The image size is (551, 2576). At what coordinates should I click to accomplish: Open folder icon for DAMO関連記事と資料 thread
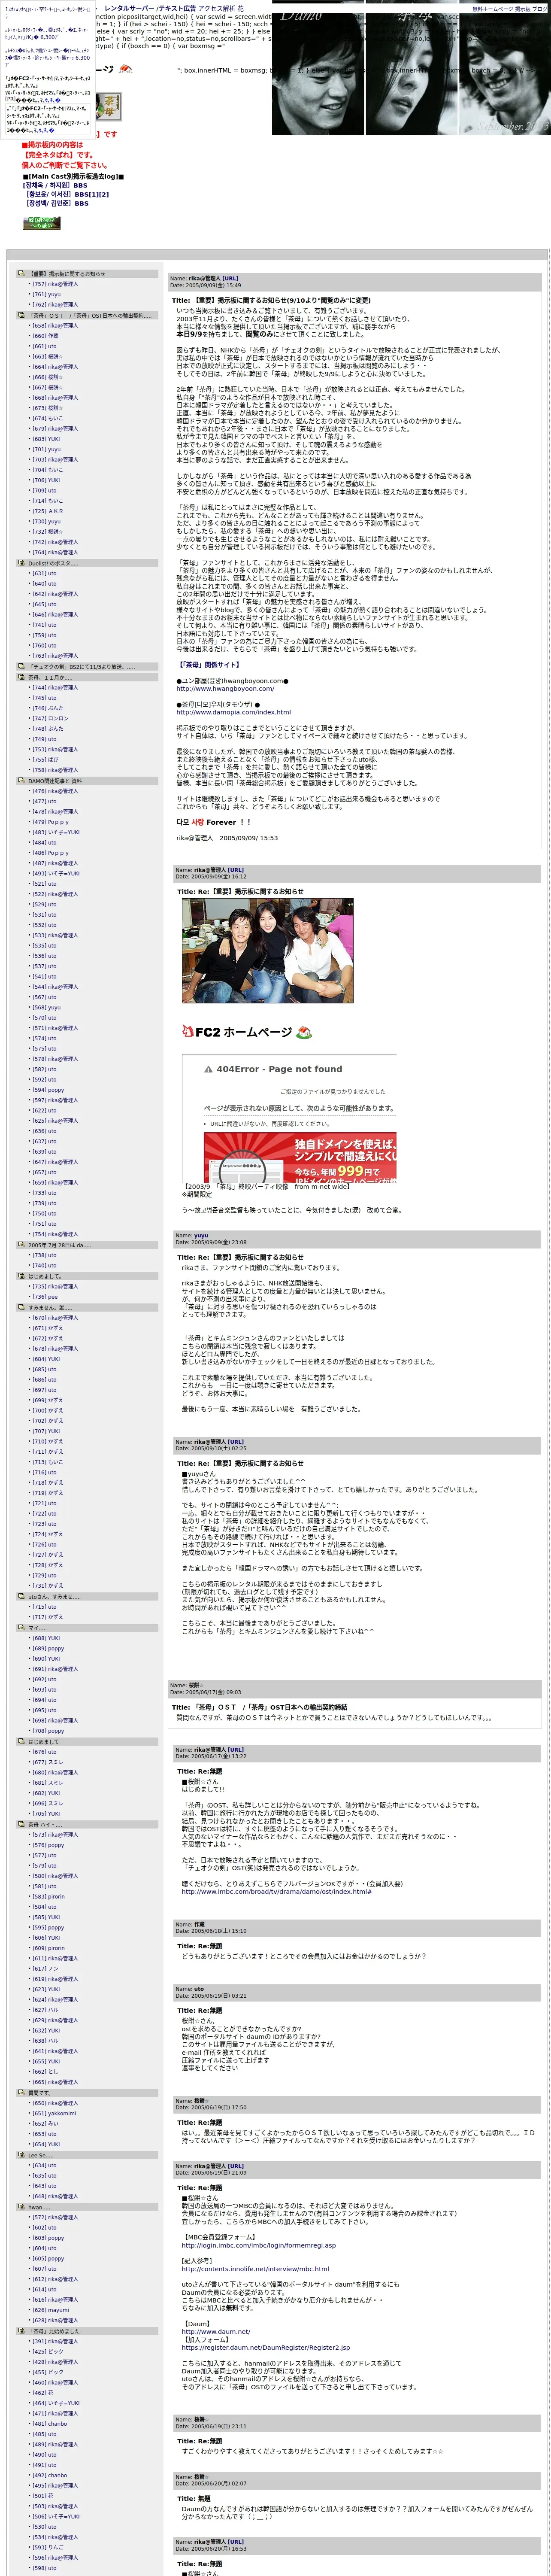tap(21, 781)
